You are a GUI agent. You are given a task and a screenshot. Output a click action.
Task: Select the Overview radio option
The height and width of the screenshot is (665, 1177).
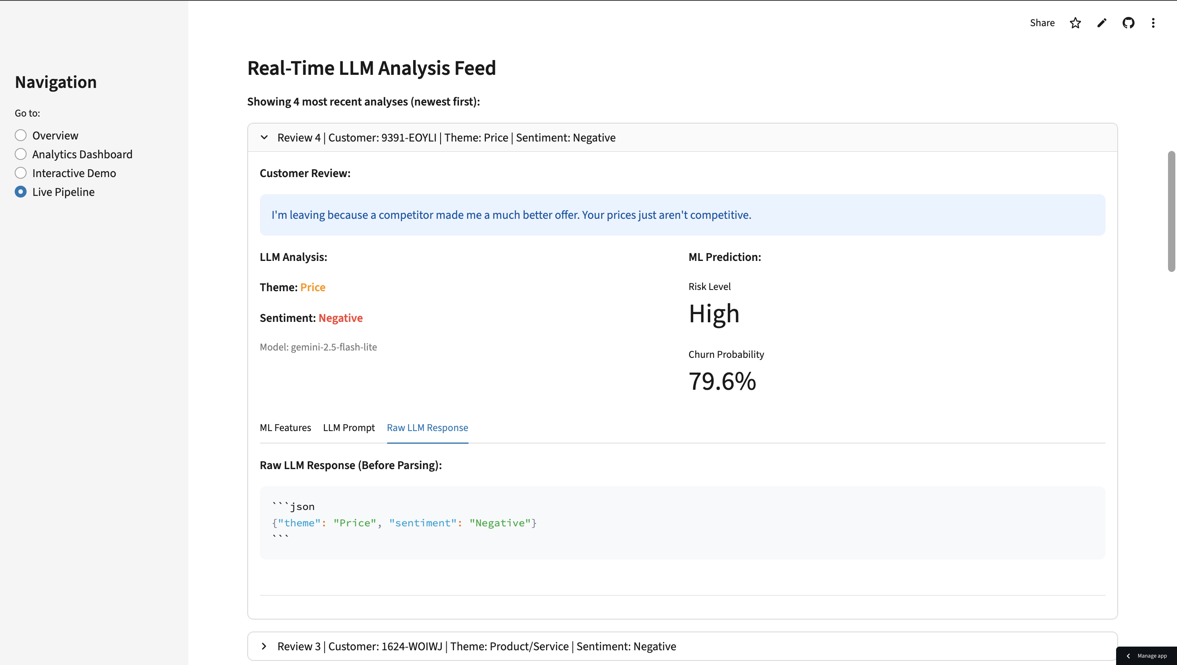[20, 135]
